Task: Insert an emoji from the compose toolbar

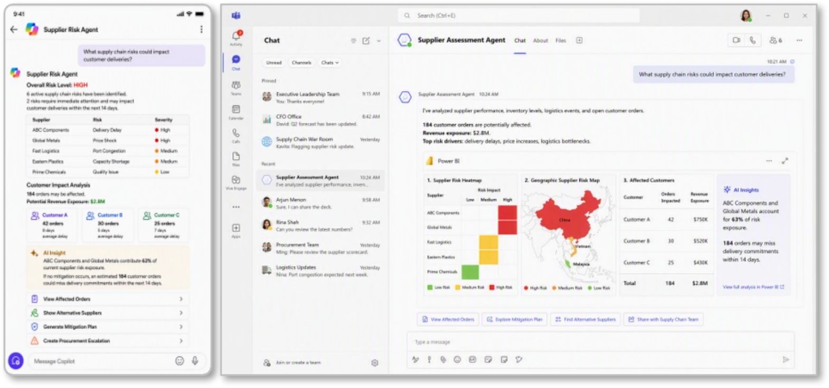Action: coord(457,360)
